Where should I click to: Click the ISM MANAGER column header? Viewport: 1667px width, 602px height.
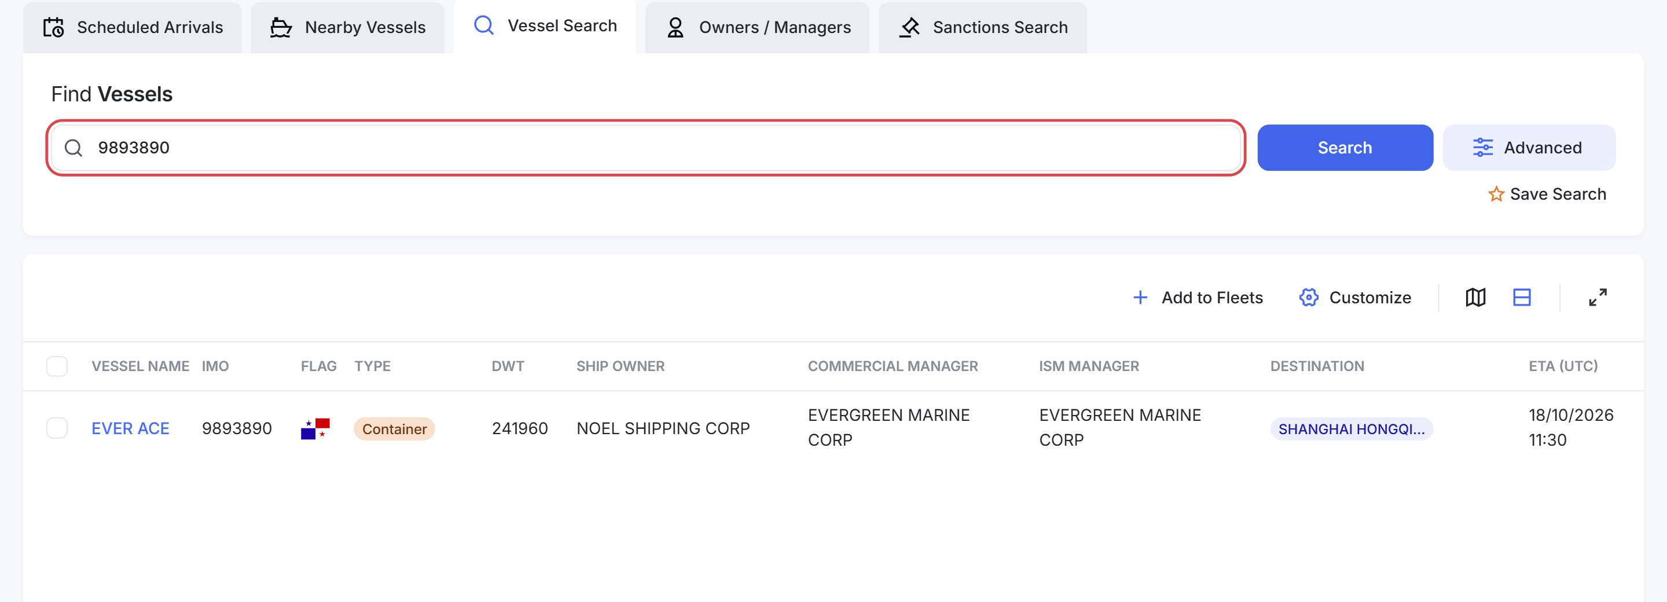1088,366
